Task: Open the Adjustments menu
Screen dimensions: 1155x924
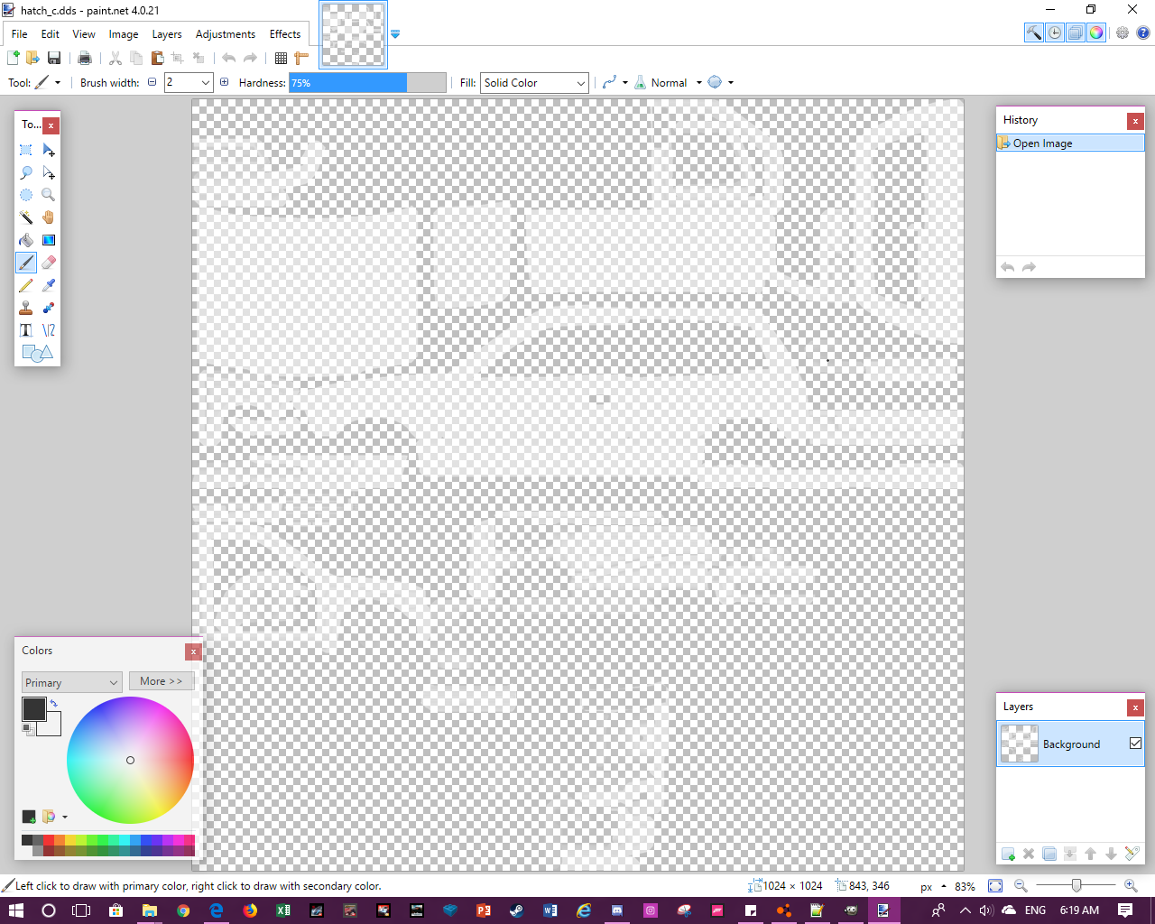Action: tap(225, 34)
